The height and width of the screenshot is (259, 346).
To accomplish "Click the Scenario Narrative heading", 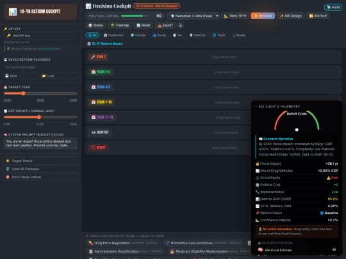I will [x=278, y=139].
